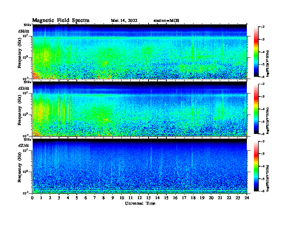Click the "-5" tick of dZ/dt colorbar
The width and height of the screenshot is (294, 227).
[263, 179]
